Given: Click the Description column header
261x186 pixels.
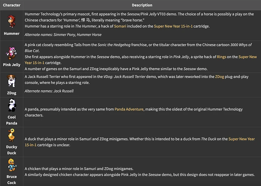Looking at the screenshot, I should tap(142, 6).
